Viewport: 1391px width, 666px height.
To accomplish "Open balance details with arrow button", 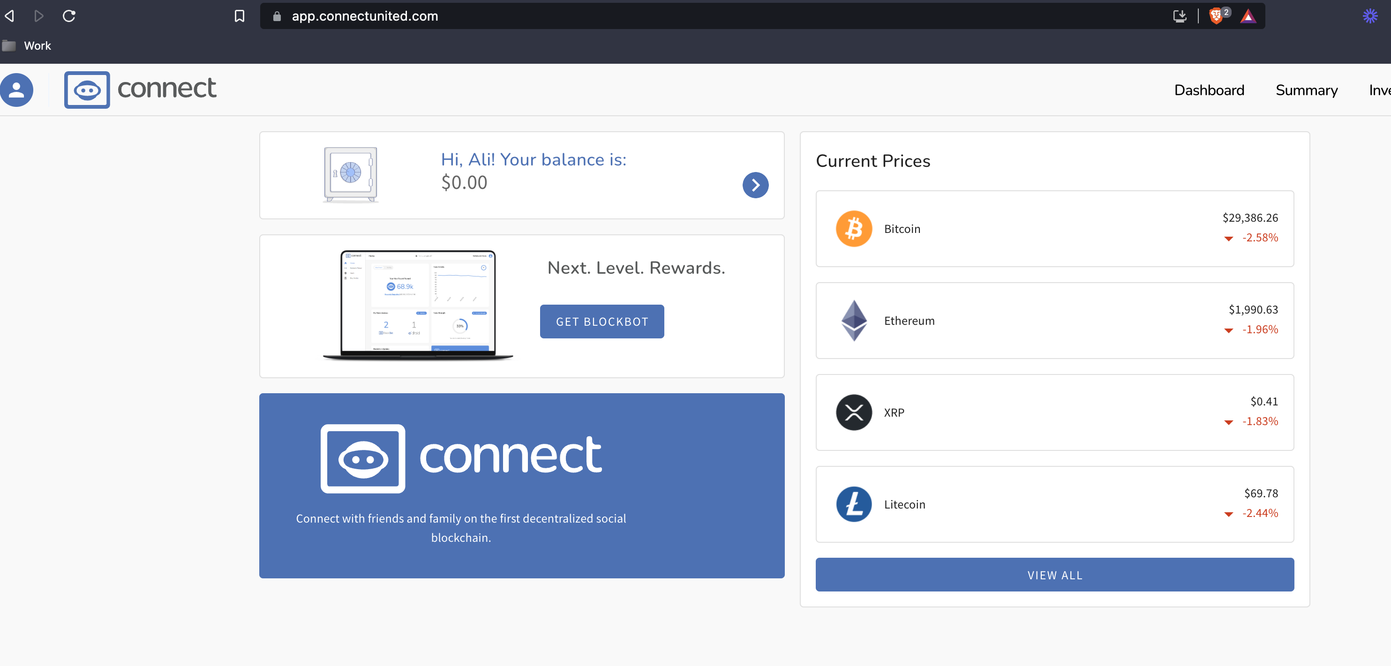I will 755,185.
